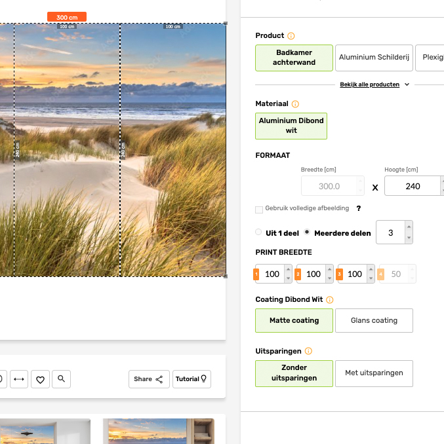The height and width of the screenshot is (444, 444).
Task: Select the Uit 1 deel radio option
Action: [x=258, y=232]
